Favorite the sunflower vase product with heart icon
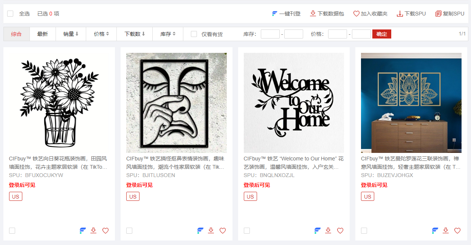Image resolution: width=471 pixels, height=245 pixels. [105, 231]
